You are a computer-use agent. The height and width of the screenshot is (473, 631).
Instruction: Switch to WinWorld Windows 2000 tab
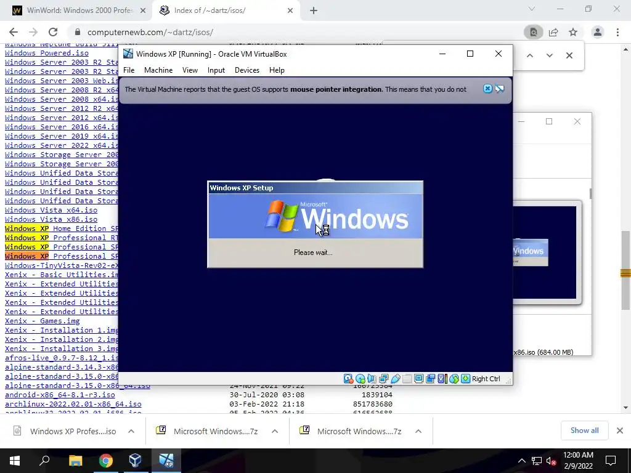(78, 10)
